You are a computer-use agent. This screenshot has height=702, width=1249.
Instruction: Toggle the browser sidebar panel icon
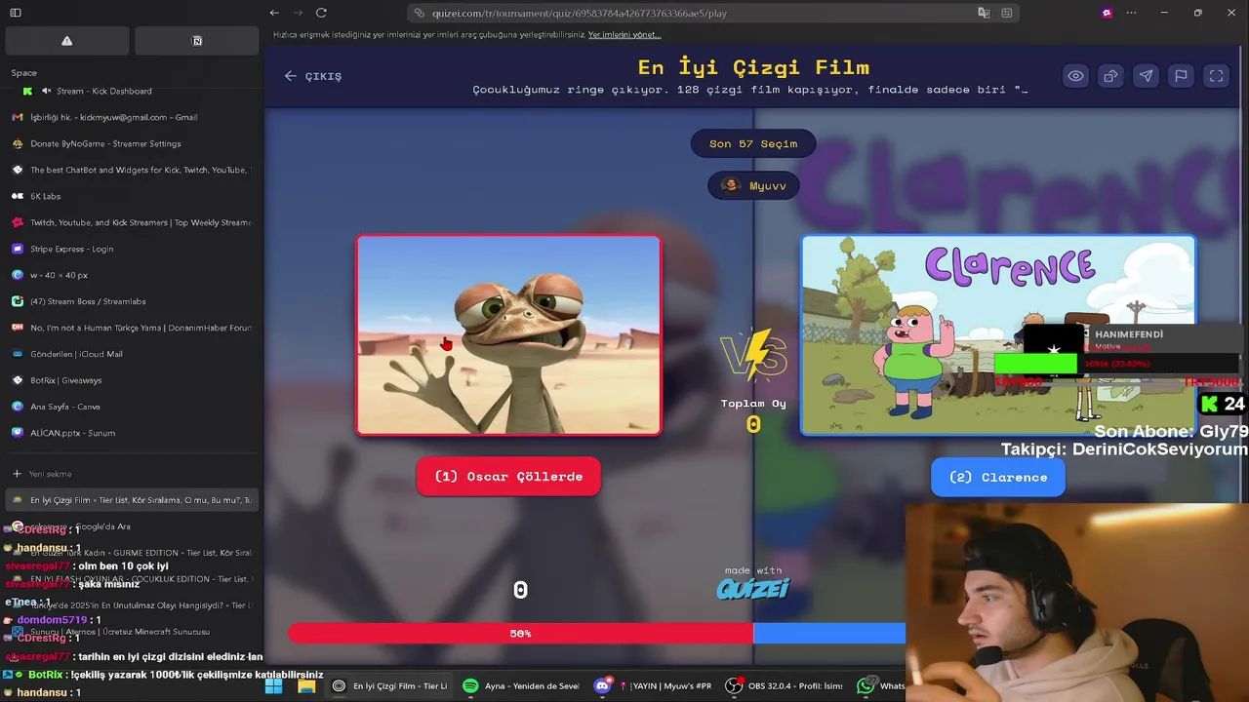[x=16, y=13]
